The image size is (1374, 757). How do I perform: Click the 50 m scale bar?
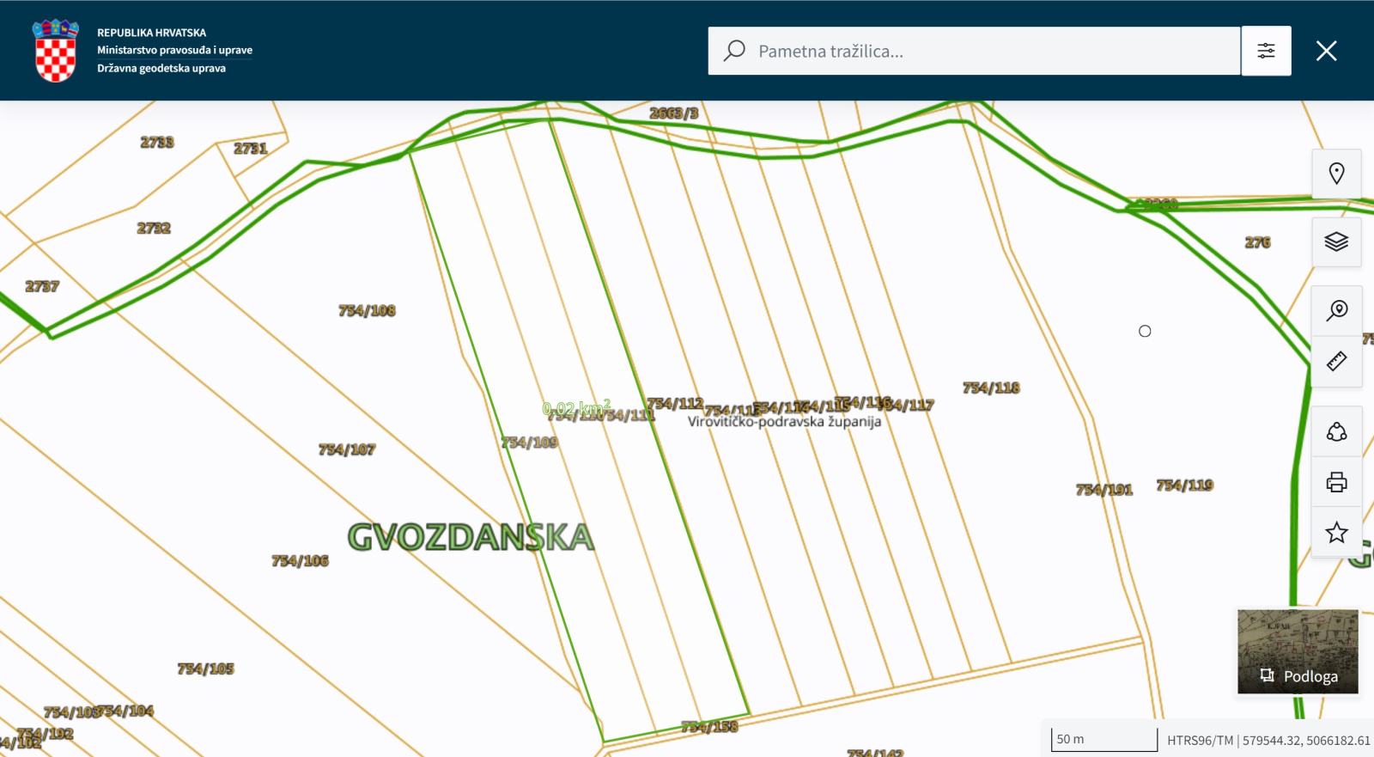point(1103,739)
